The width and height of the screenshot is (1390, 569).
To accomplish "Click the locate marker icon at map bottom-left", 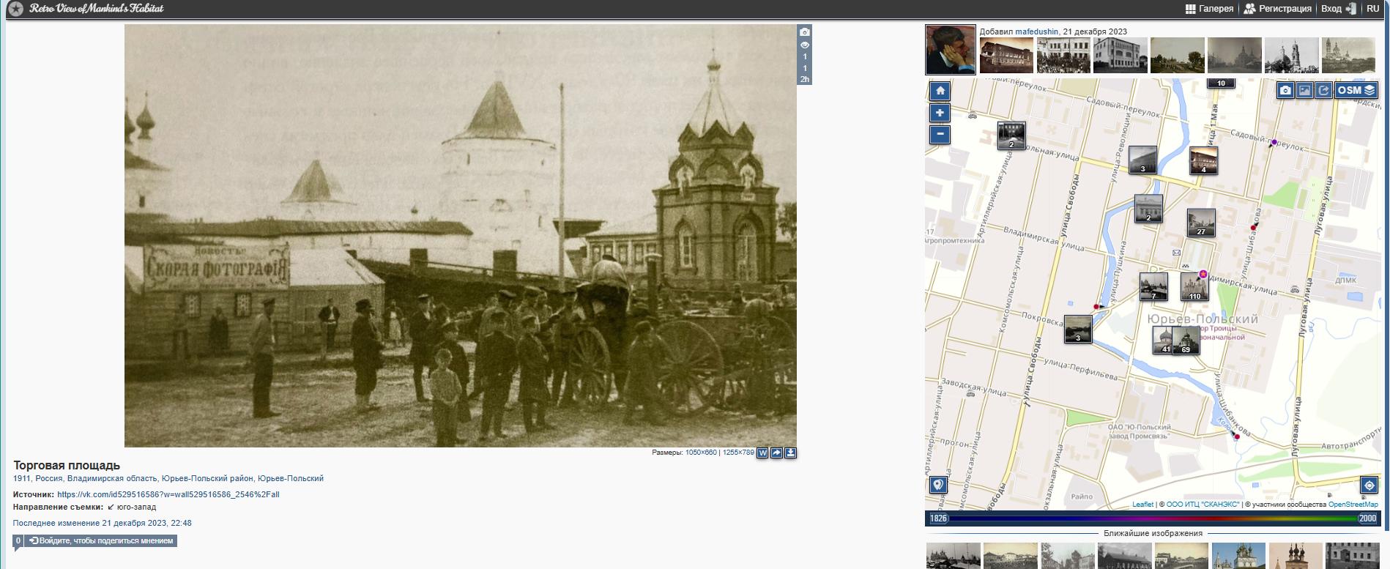I will (938, 485).
